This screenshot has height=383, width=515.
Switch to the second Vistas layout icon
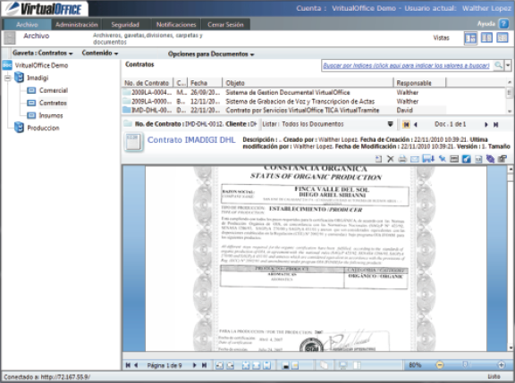pyautogui.click(x=486, y=38)
